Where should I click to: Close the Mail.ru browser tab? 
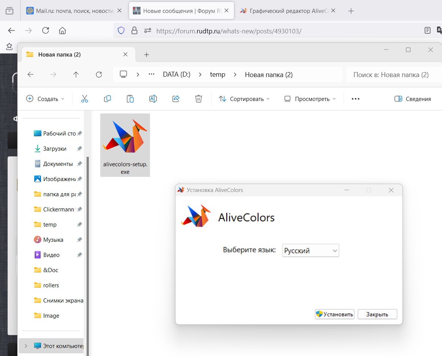coord(119,10)
